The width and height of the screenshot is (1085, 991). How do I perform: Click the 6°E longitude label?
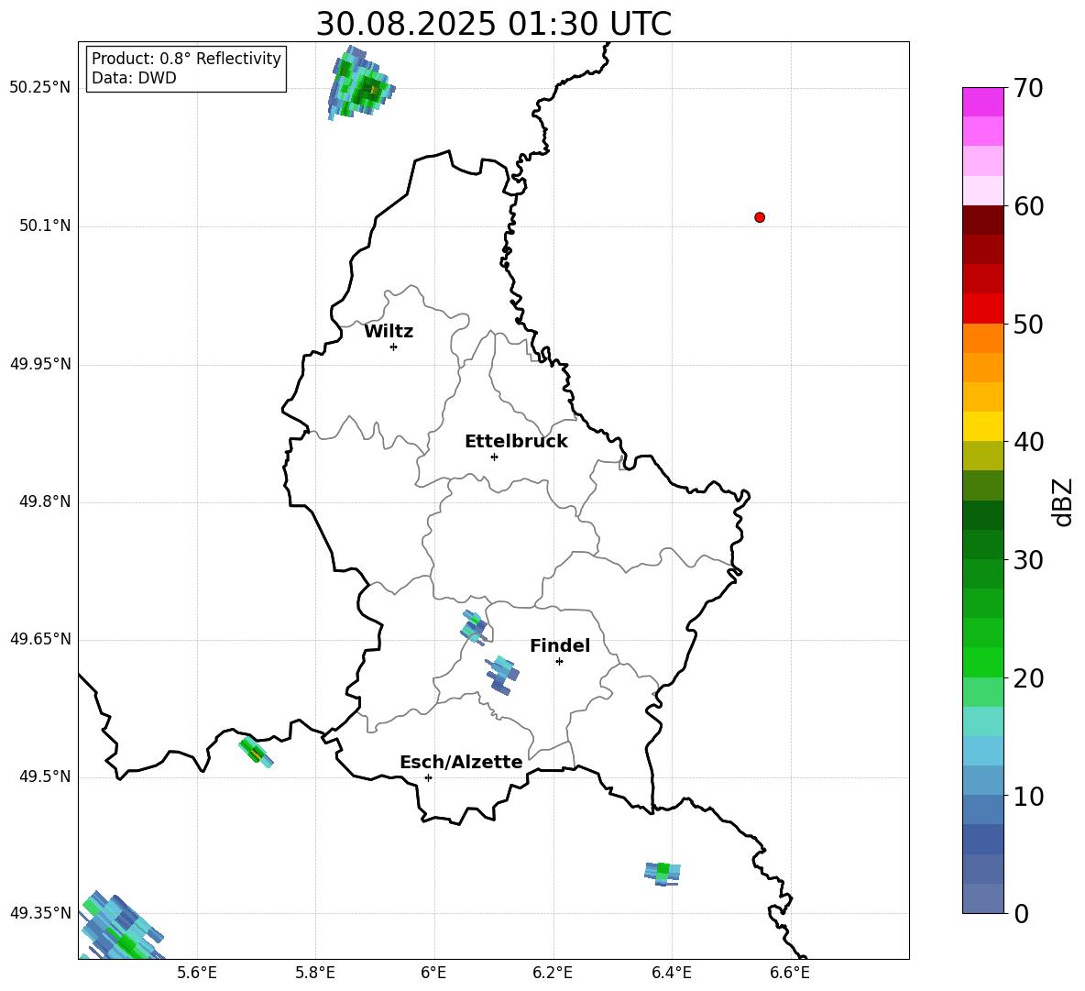tap(433, 973)
